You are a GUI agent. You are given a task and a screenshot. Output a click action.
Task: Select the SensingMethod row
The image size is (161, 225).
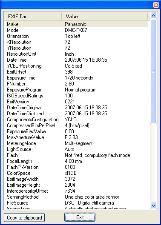tap(77, 197)
